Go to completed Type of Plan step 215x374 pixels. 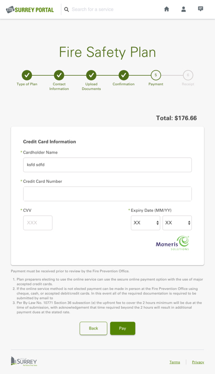(27, 75)
